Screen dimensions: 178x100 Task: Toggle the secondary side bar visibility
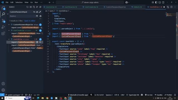pyautogui.click(x=163, y=2)
